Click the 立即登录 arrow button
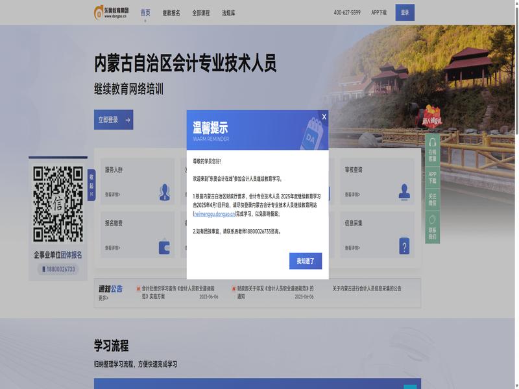This screenshot has width=519, height=389. pos(114,120)
